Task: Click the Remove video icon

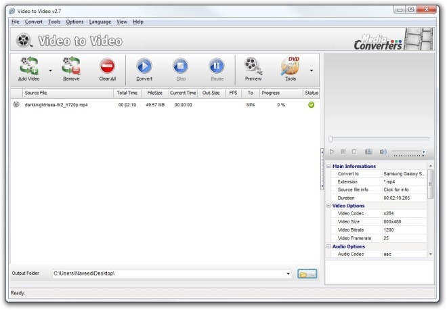Action: click(x=71, y=66)
